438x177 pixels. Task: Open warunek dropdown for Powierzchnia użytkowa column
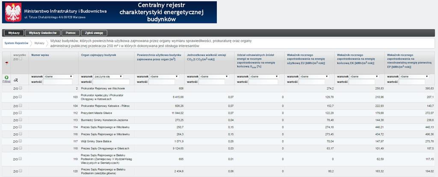(164, 76)
